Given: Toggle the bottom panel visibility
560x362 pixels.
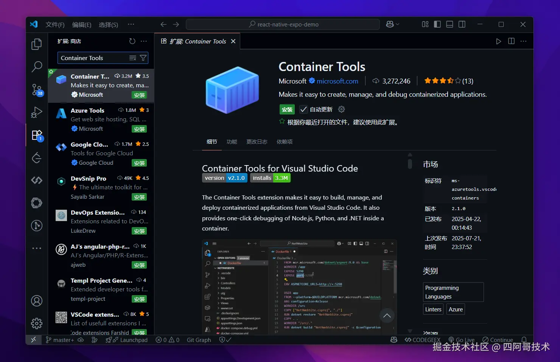Looking at the screenshot, I should point(450,24).
